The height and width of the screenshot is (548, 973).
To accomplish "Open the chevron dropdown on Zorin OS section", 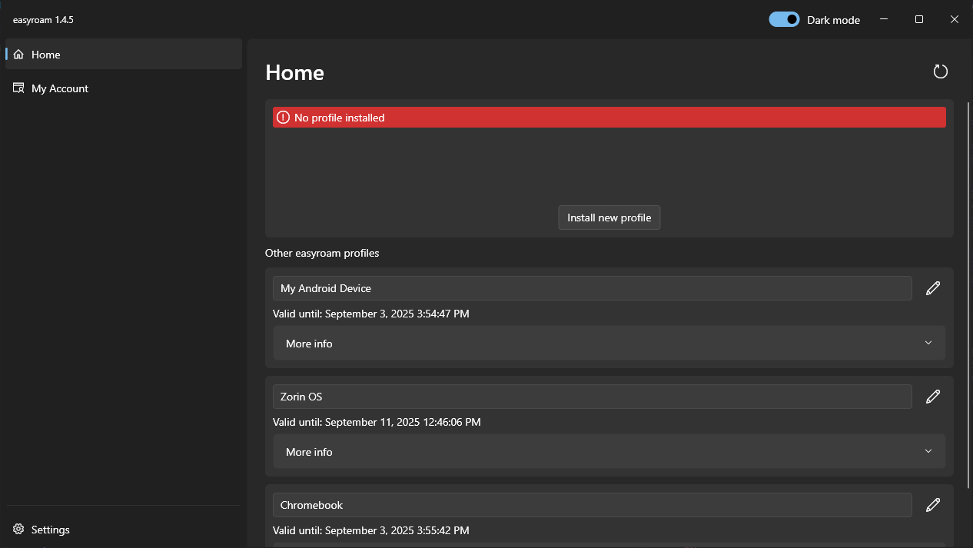I will coord(928,451).
